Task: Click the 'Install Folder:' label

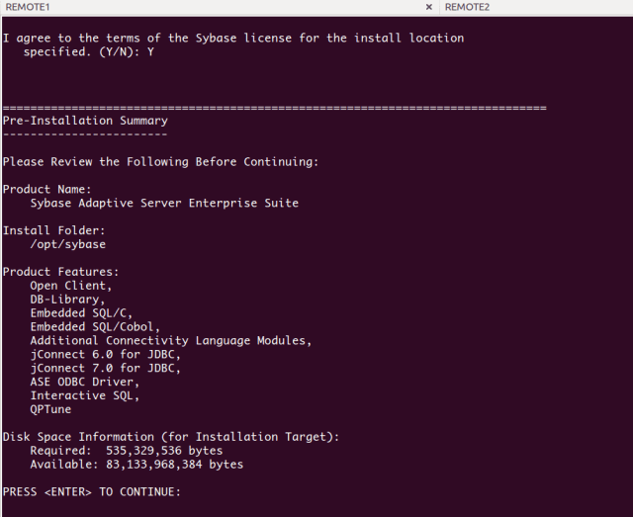Action: (x=53, y=230)
